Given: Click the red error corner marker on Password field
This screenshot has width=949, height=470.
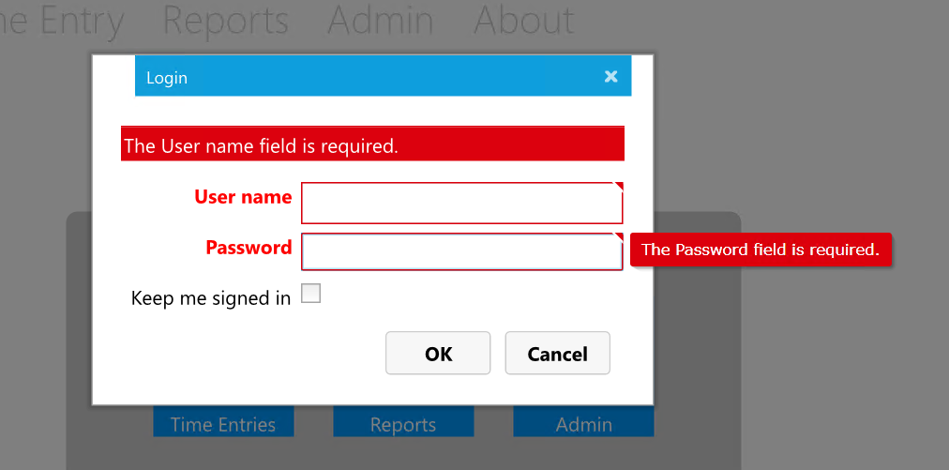Looking at the screenshot, I should tap(619, 236).
